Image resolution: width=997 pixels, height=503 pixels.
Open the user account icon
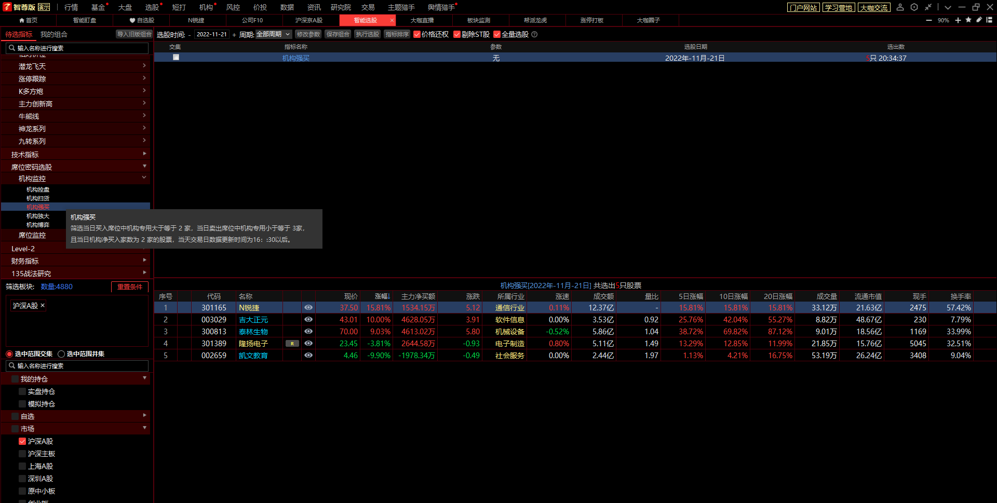900,7
